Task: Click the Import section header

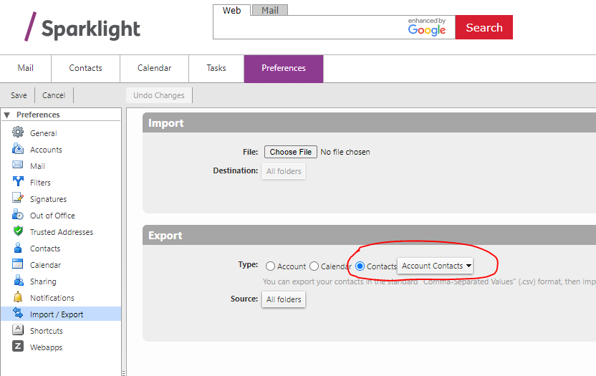Action: [x=369, y=122]
